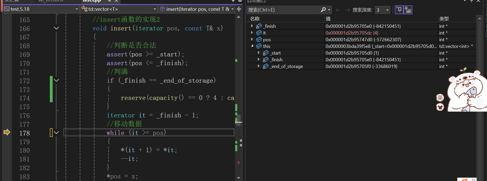Toggle the show-names pin 'ab' icon

click(x=408, y=10)
